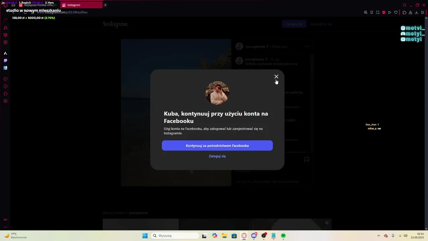Open the ad blocker shield icon
The height and width of the screenshot is (241, 428).
click(384, 12)
